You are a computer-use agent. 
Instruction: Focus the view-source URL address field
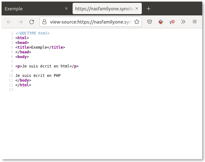click(x=90, y=22)
